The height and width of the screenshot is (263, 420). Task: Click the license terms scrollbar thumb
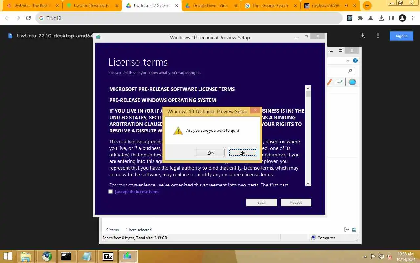pos(308,94)
